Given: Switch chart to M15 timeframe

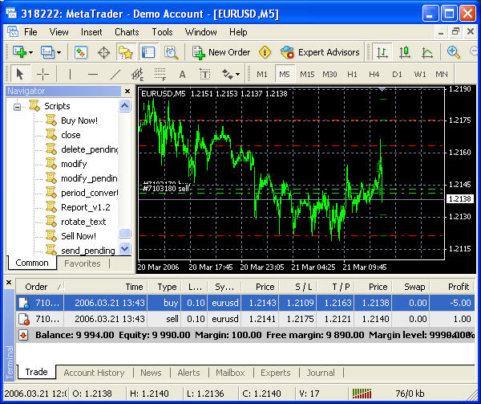Looking at the screenshot, I should click(307, 75).
